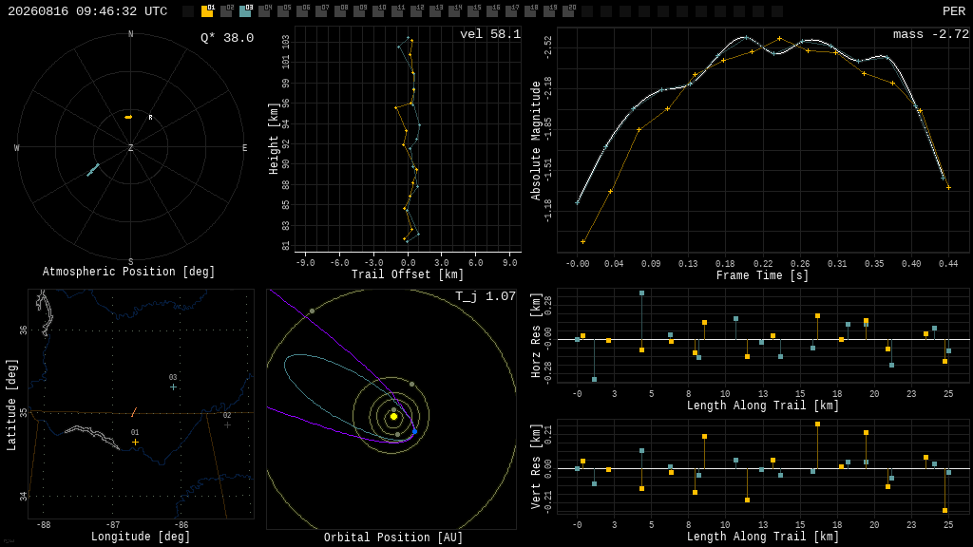
Task: Click the Q* 38.0 readout
Action: pos(227,38)
